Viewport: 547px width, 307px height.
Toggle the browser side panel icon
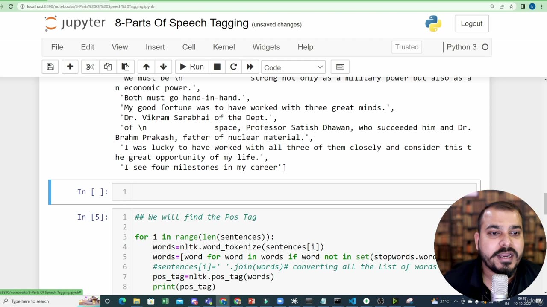coord(523,6)
